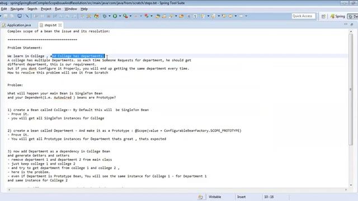Click the 'Problem Statement:' line
358x201 pixels.
[25, 48]
